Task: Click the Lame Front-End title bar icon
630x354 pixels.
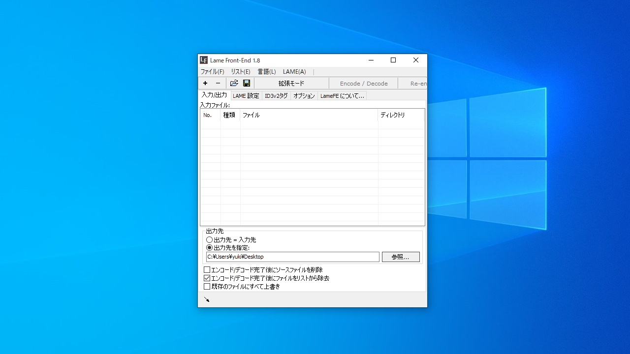Action: click(204, 60)
